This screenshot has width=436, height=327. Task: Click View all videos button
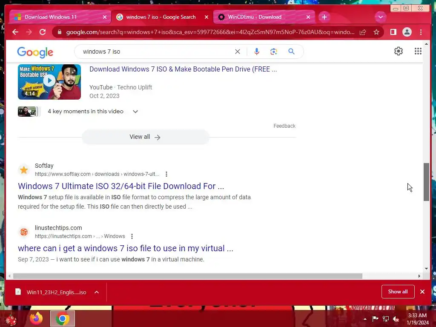point(145,137)
